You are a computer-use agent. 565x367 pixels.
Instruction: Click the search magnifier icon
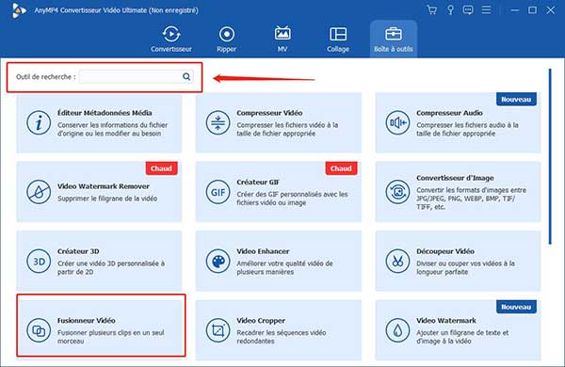tap(186, 76)
